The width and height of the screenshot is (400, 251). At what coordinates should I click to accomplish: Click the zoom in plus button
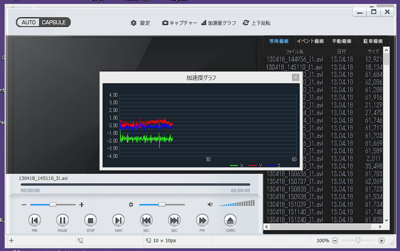point(381,240)
